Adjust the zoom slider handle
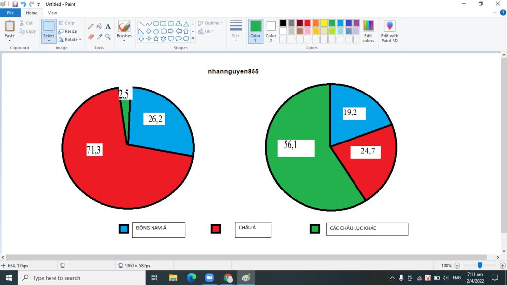 tap(480, 265)
